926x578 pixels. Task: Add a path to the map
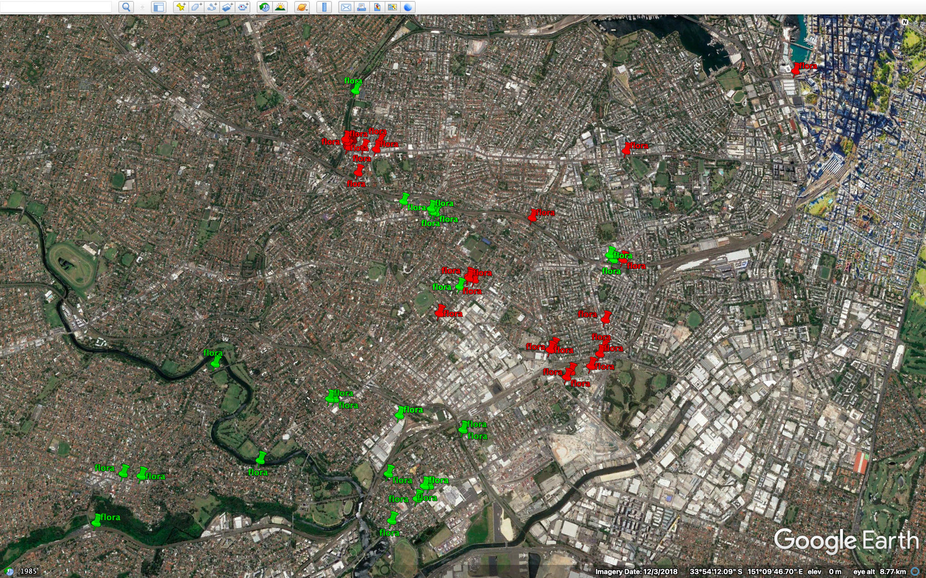212,7
